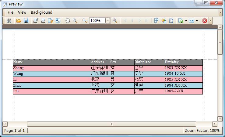This screenshot has height=137, width=225.
Task: Click the Sex column header
Action: tap(122, 62)
